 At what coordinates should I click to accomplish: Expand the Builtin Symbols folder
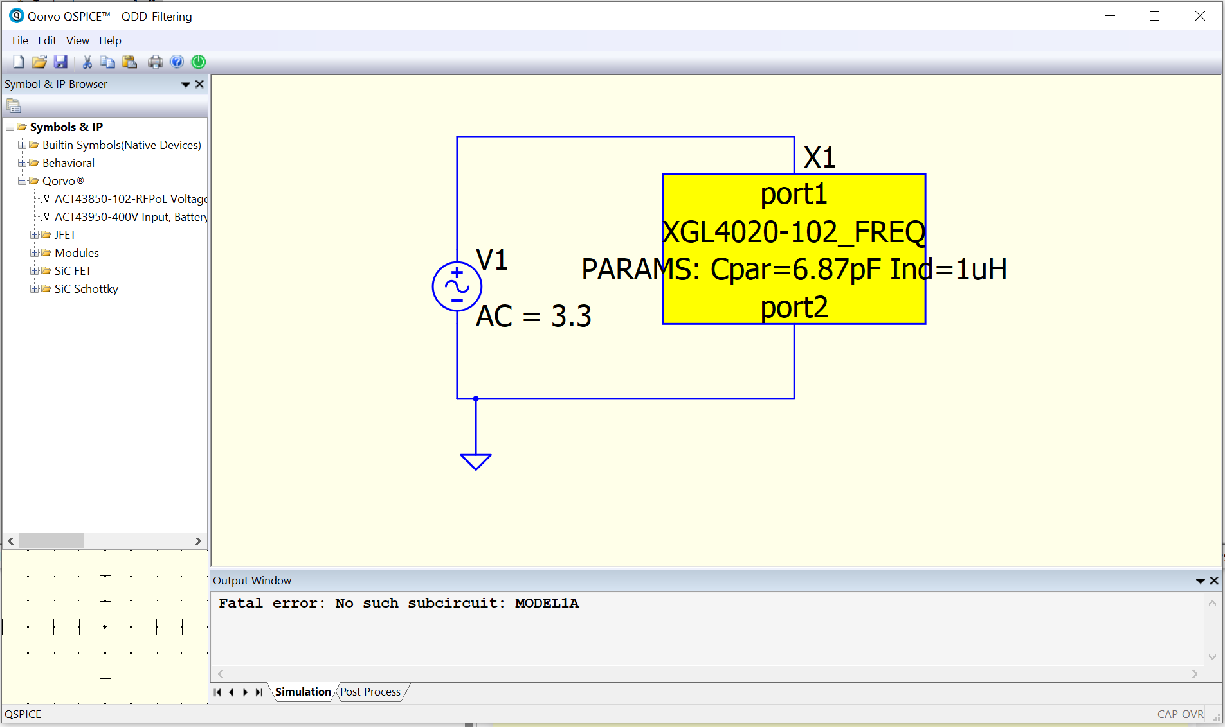coord(22,145)
